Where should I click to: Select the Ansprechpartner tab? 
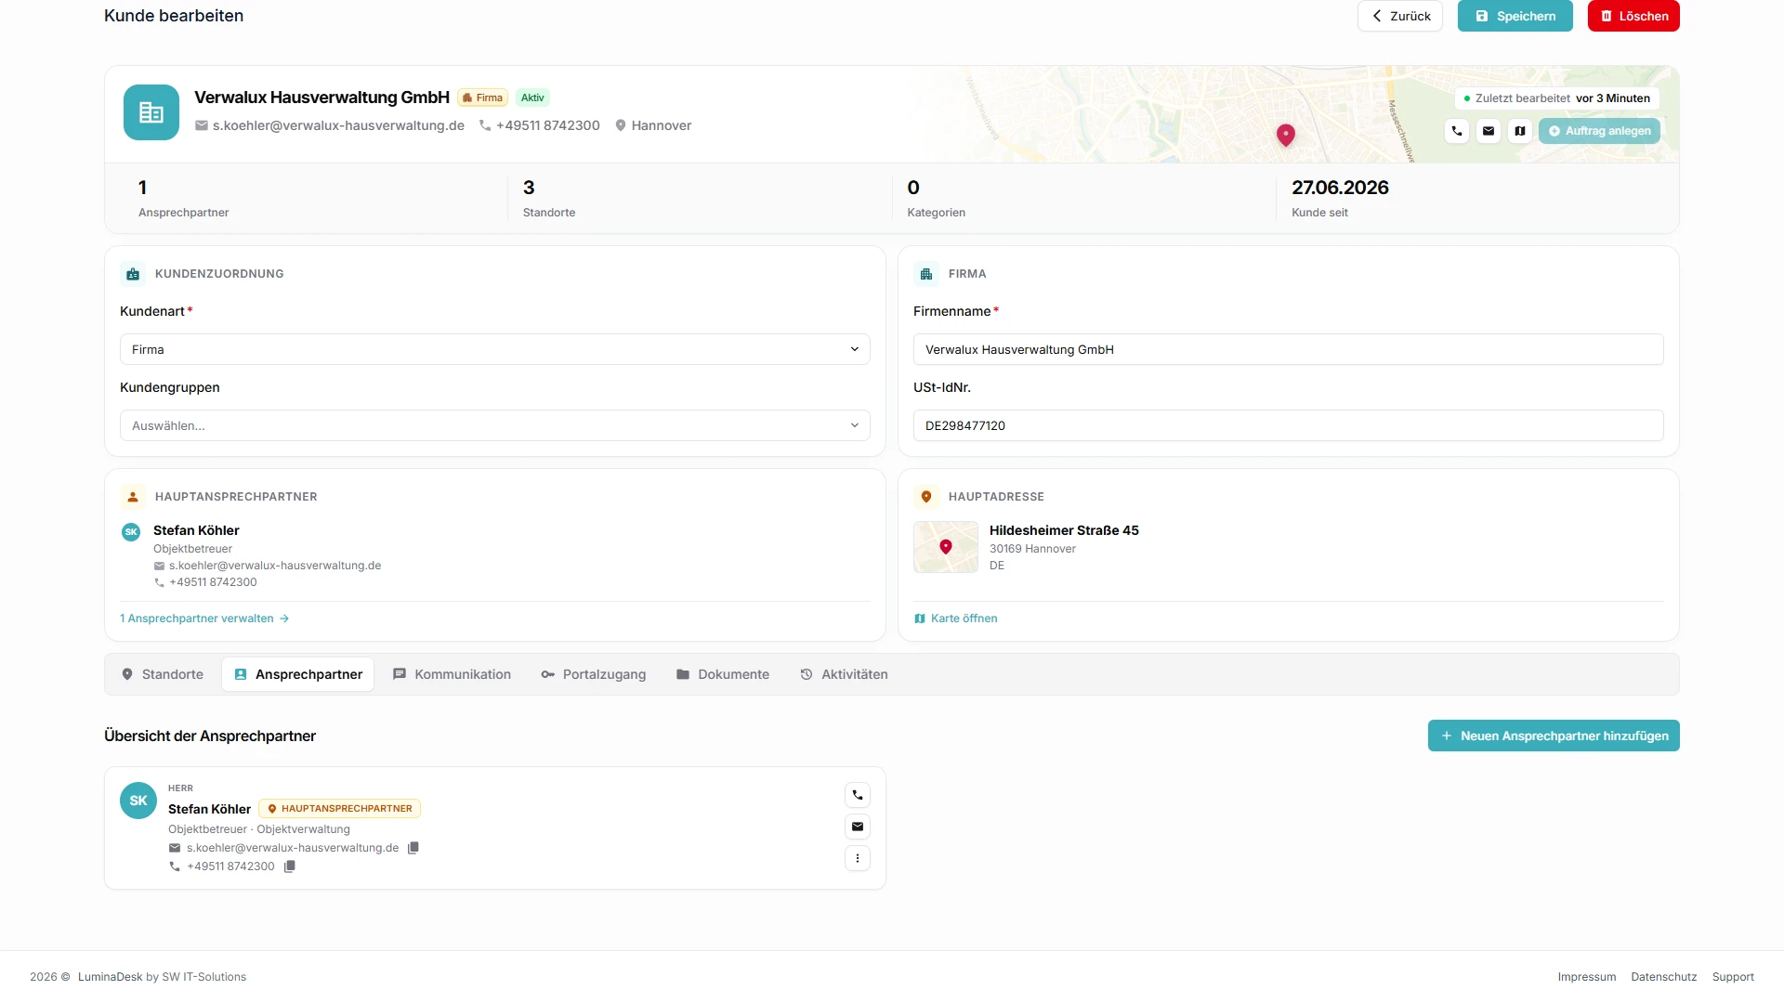tap(297, 674)
